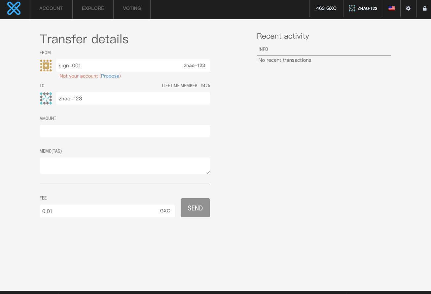Click into the AMOUNT field
Image resolution: width=431 pixels, height=294 pixels.
125,131
